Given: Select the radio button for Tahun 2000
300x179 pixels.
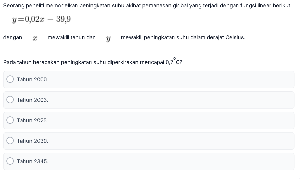Looking at the screenshot, I should (10, 79).
